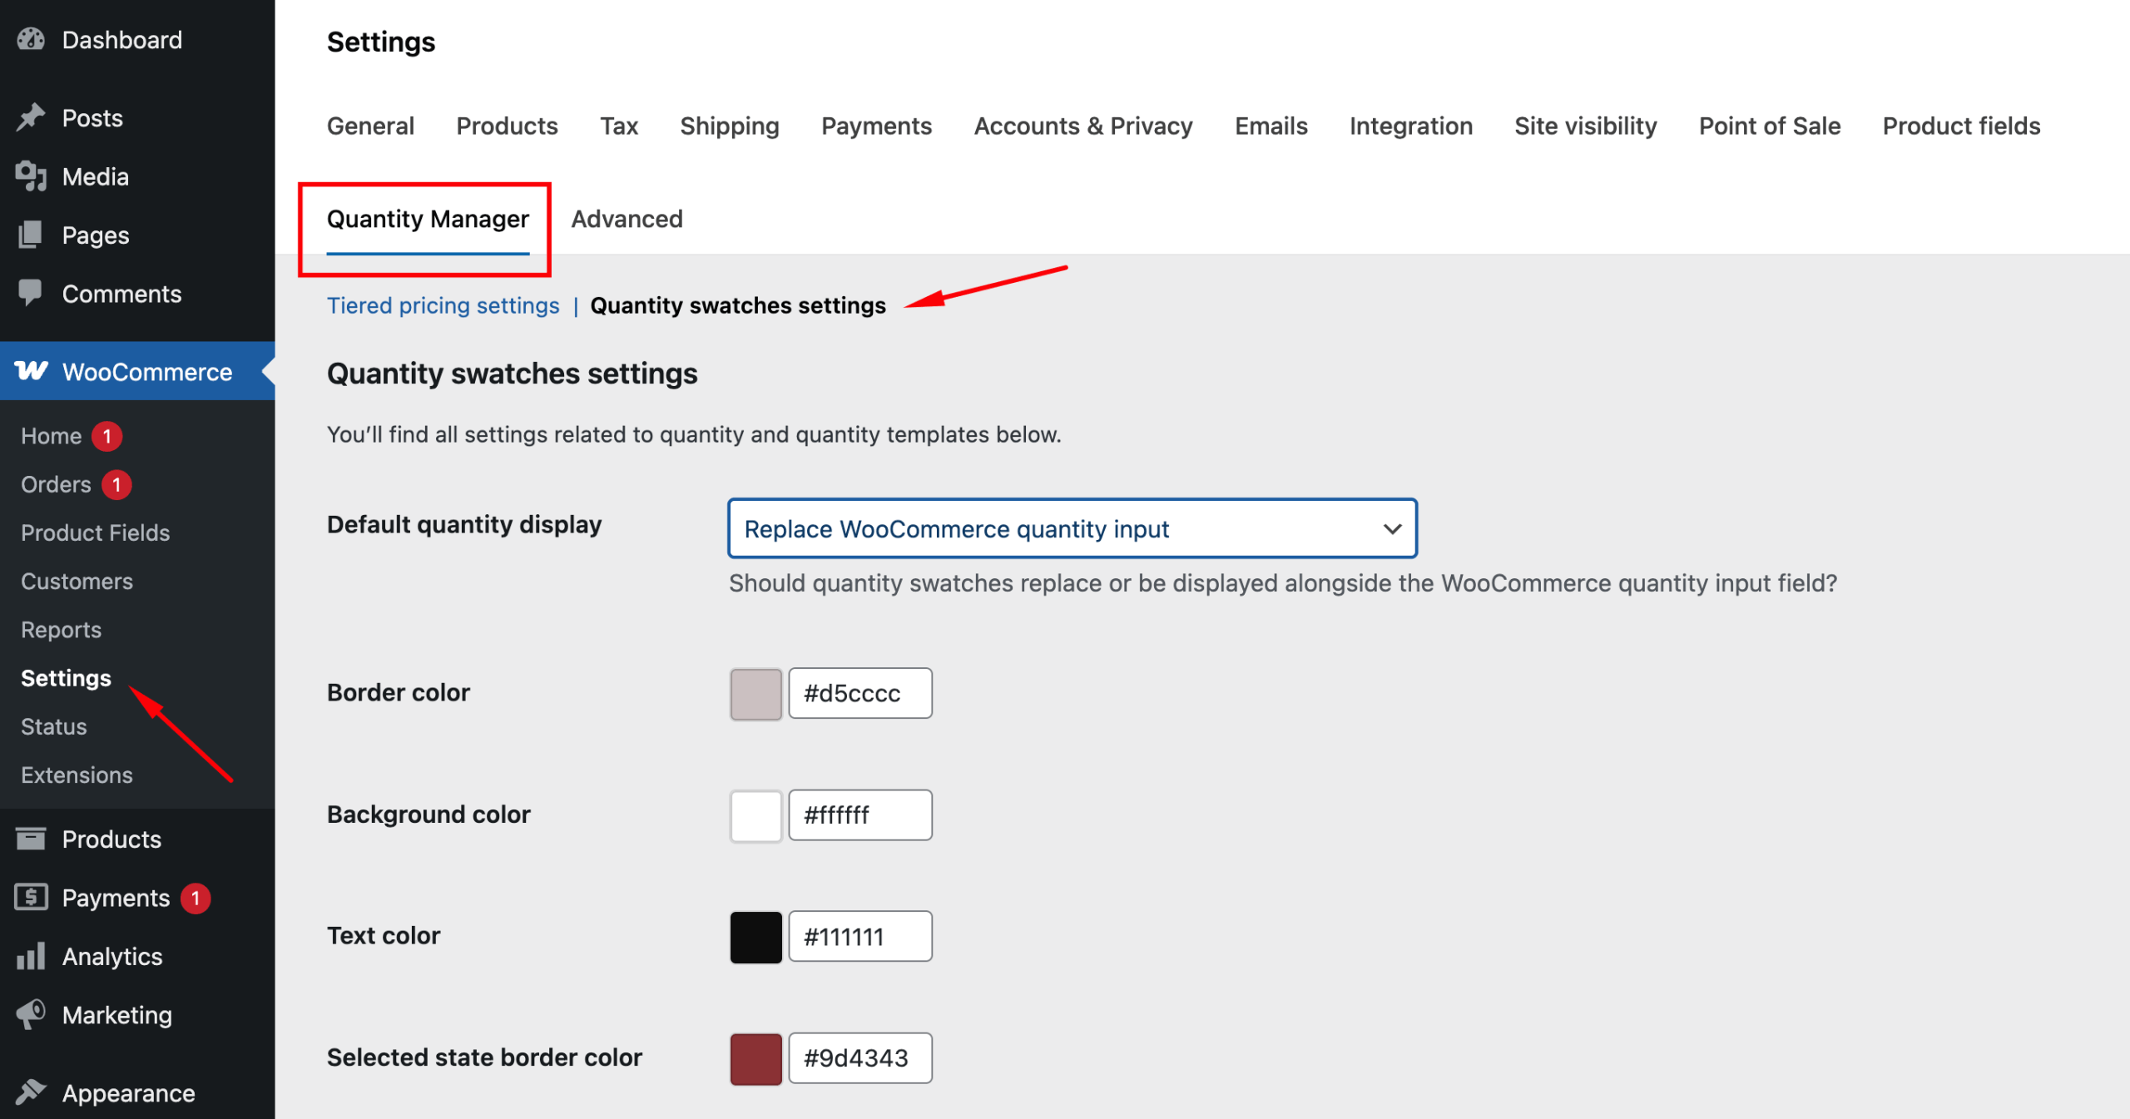Open Extensions from the WooCommerce menu
The width and height of the screenshot is (2130, 1119).
pyautogui.click(x=77, y=775)
